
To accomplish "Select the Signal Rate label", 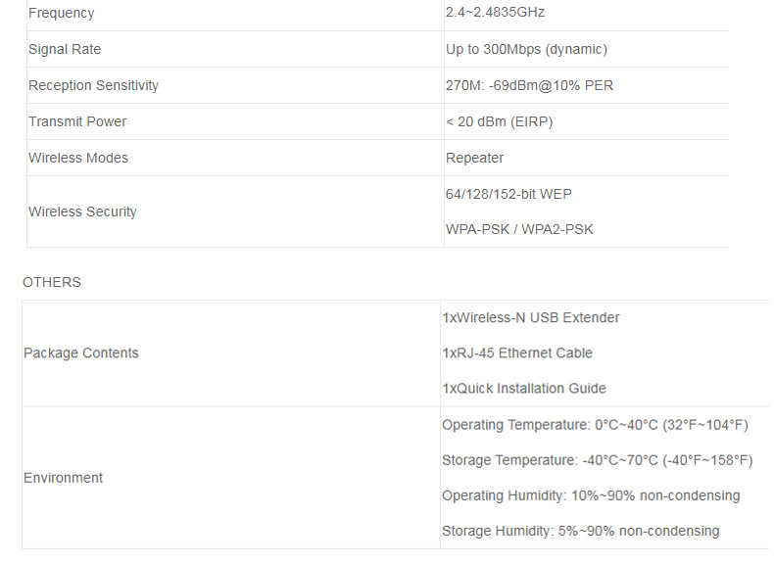I will point(65,49).
